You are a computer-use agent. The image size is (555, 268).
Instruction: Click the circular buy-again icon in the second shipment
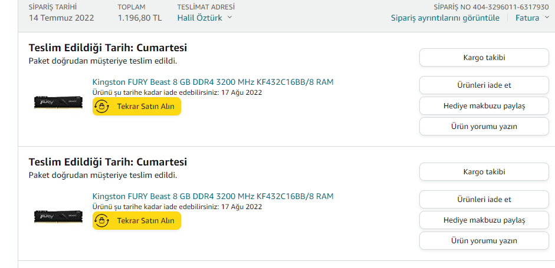click(102, 221)
